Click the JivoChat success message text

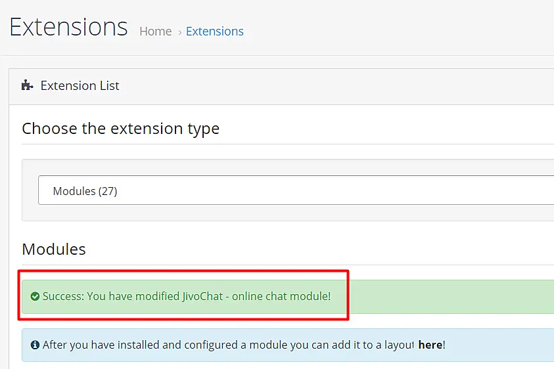(187, 296)
